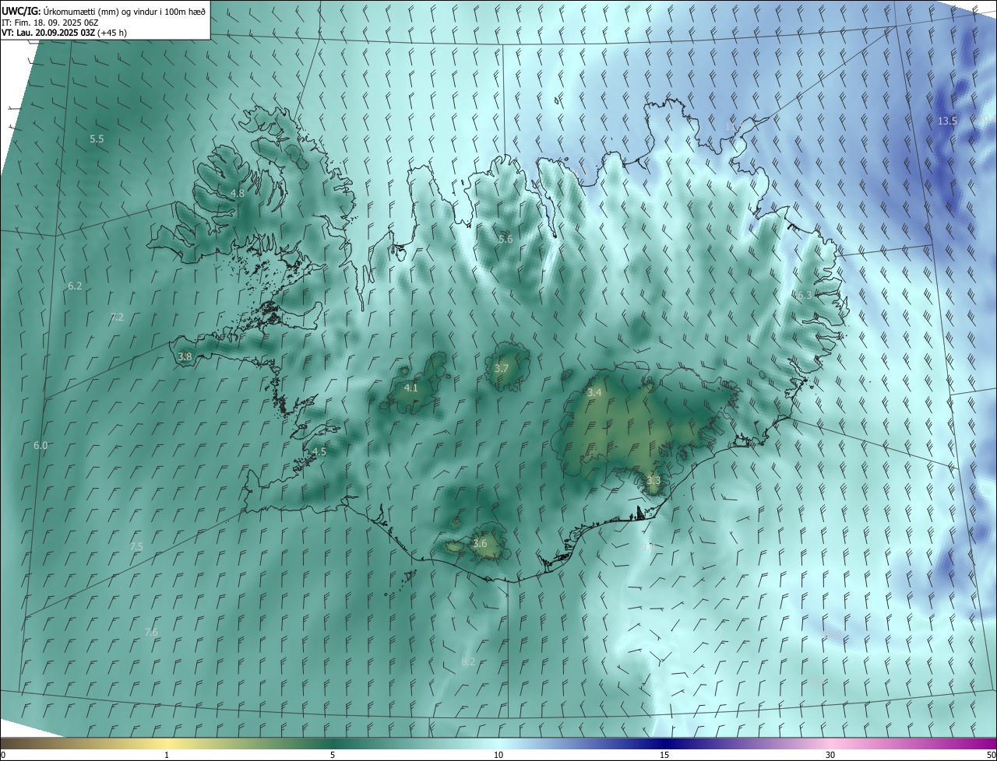Click the 7.2 precipitation value
This screenshot has width=997, height=761.
tap(117, 317)
